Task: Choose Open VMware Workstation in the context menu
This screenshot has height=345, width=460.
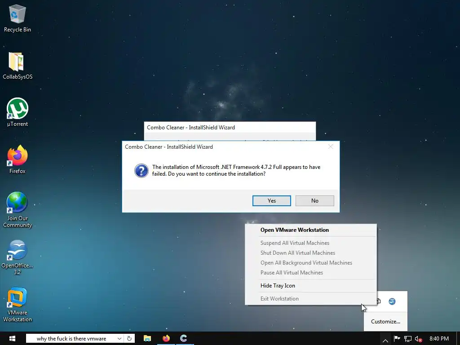Action: (311, 230)
